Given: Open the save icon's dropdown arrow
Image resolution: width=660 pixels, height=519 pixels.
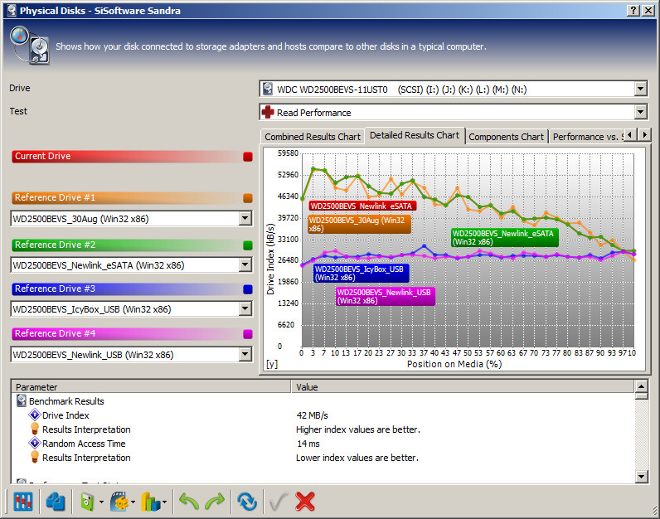Looking at the screenshot, I should point(101,502).
